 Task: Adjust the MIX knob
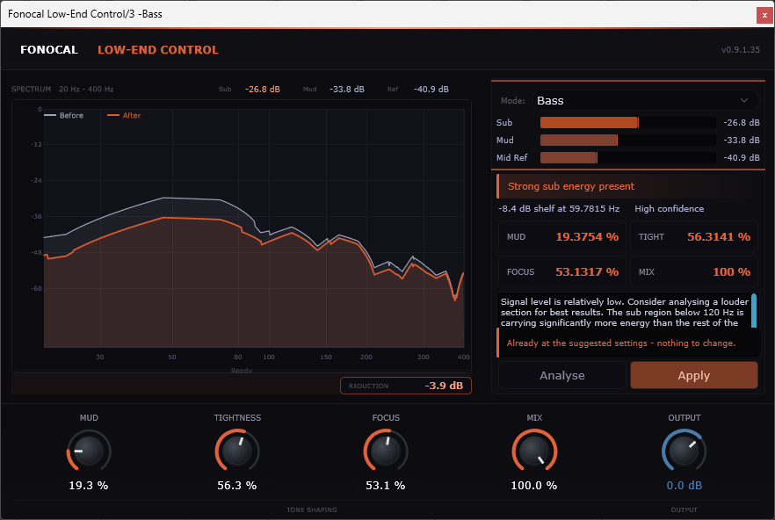(x=534, y=451)
